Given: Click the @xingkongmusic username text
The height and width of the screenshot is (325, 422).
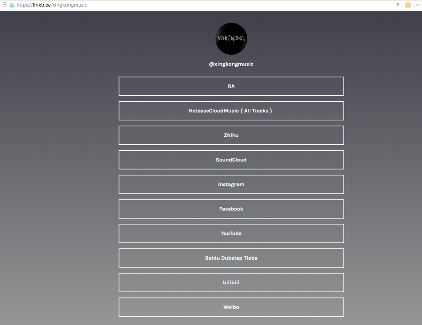Looking at the screenshot, I should [x=231, y=64].
